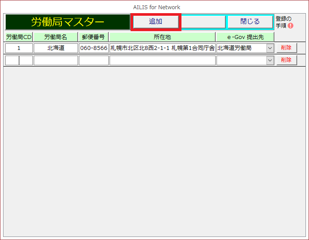This screenshot has height=240, width=309.
Task: Click the red 登録の手順 exclamation icon
Action: coord(291,26)
